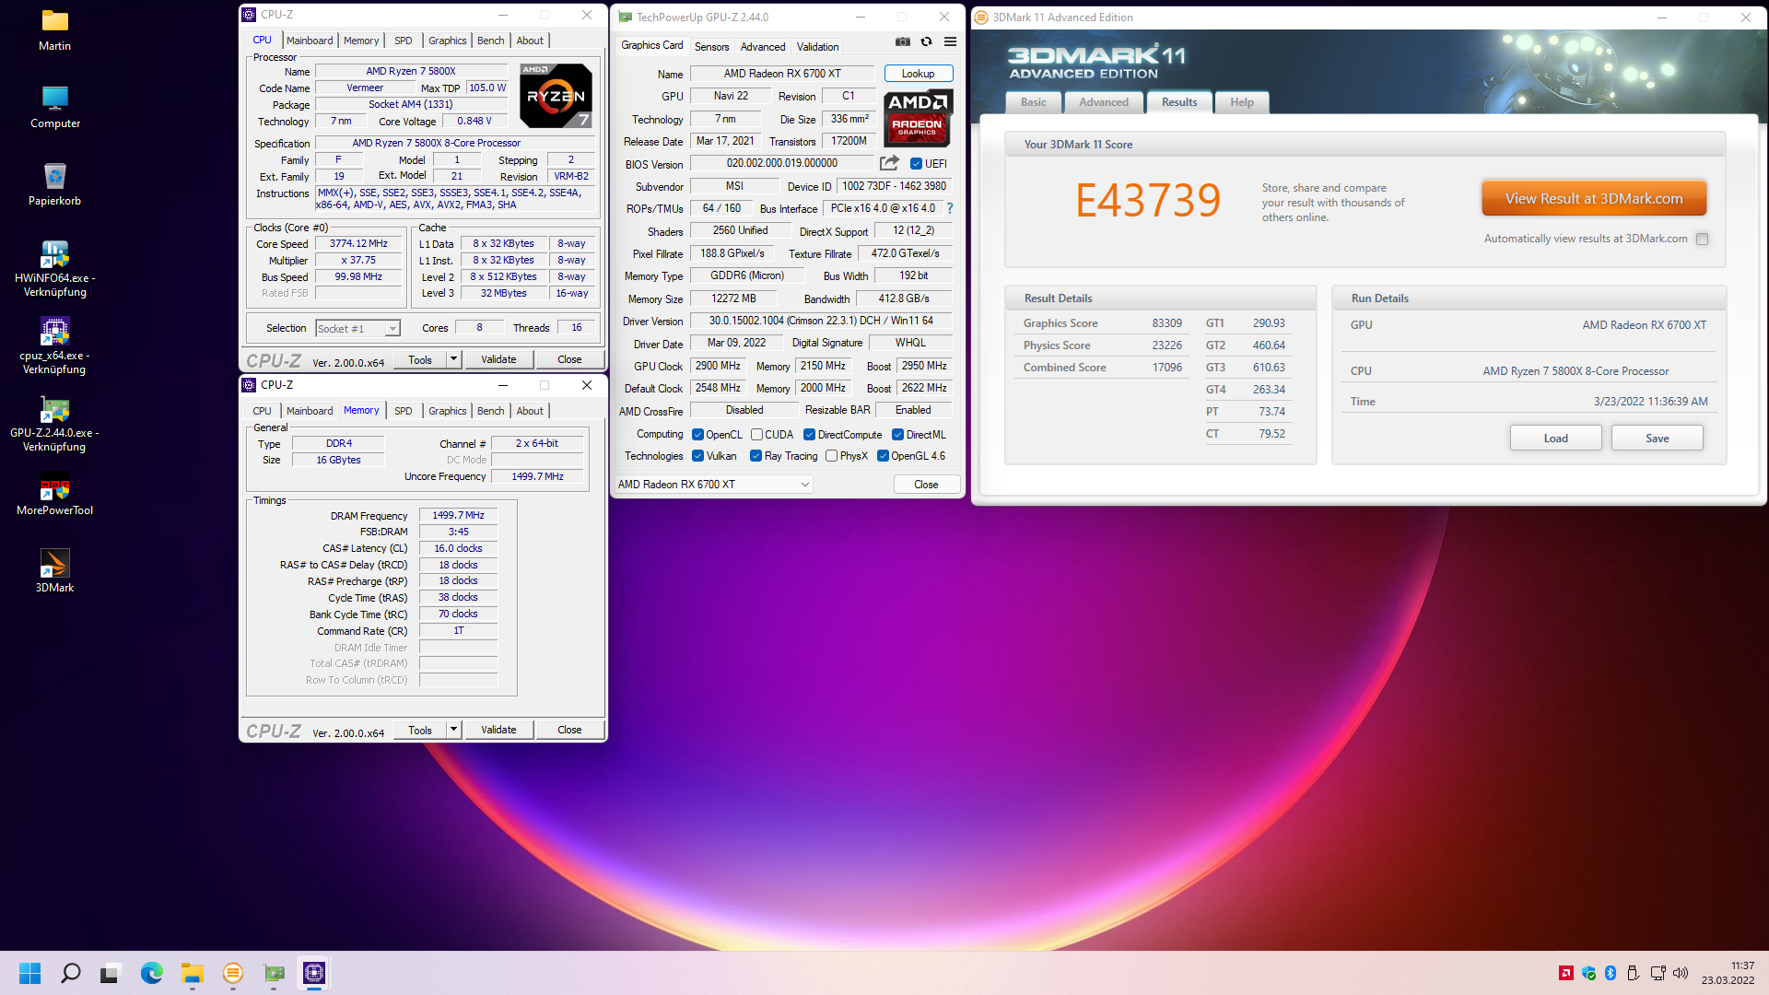Viewport: 1769px width, 995px height.
Task: Open the Tools dropdown arrow in lower CPU-Z
Action: pyautogui.click(x=453, y=730)
